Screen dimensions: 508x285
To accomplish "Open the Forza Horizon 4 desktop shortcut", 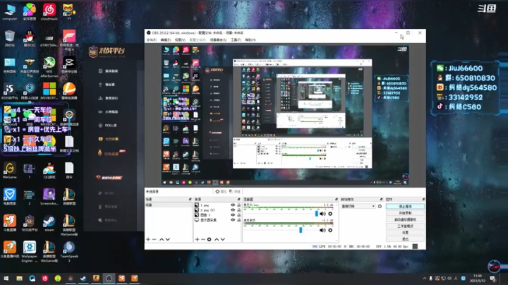I will 69,40.
